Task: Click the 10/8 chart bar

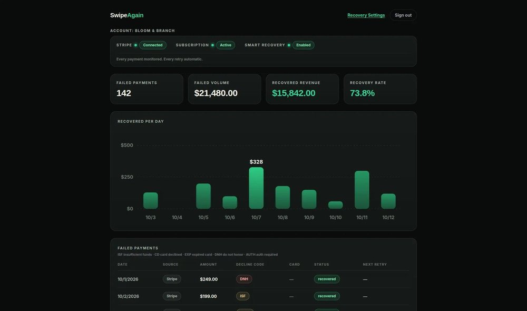Action: click(282, 197)
